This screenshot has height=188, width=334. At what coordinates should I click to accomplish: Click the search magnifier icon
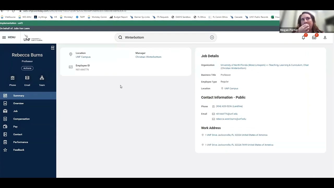point(120,37)
